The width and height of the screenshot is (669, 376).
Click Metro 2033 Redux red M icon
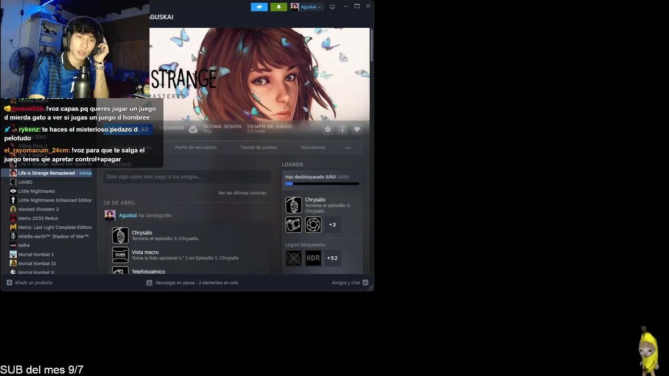pos(13,218)
